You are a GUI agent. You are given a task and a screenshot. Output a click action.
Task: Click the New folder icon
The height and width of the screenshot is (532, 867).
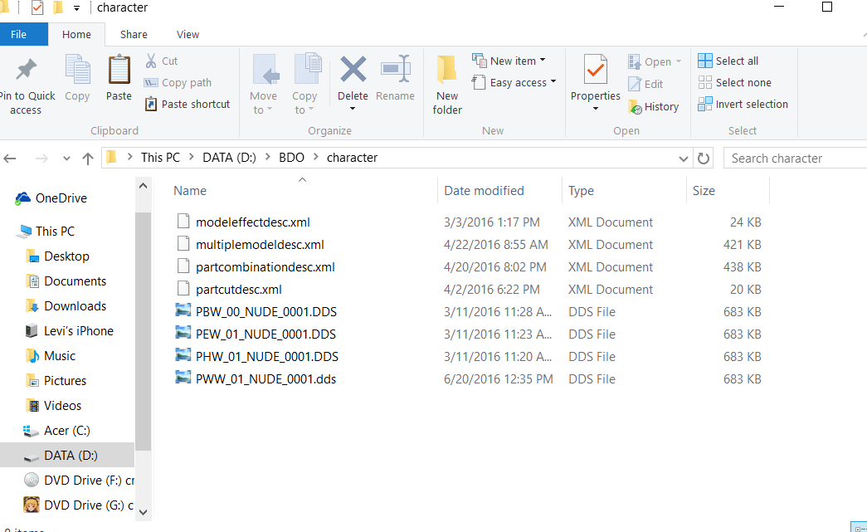click(447, 71)
